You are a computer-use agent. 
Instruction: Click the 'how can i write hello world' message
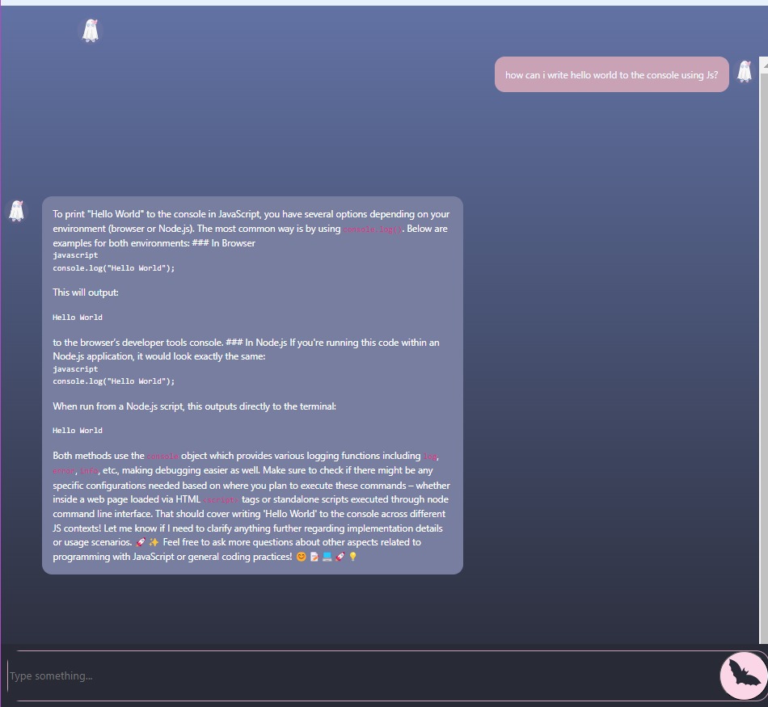pos(611,75)
